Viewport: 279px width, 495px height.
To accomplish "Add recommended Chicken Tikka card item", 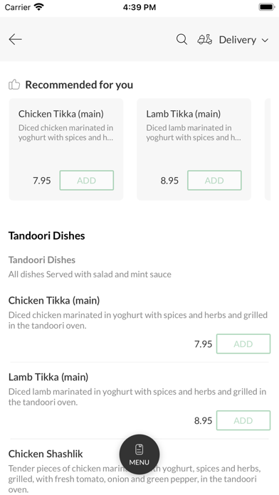I will pos(87,180).
